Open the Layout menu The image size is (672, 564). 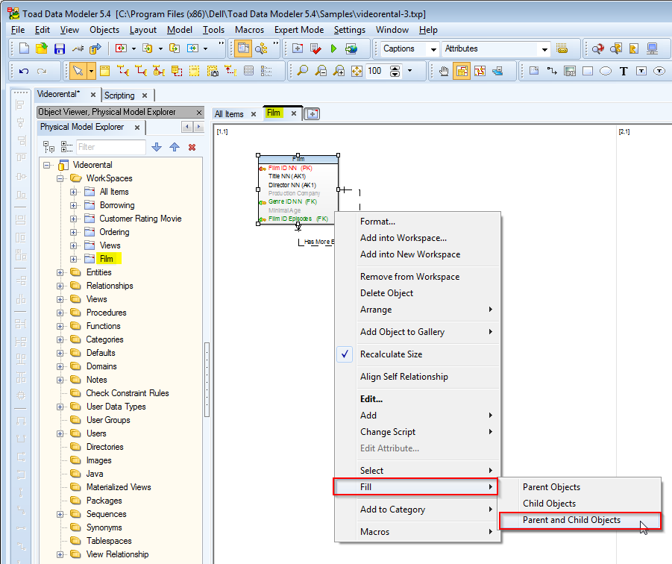point(142,30)
